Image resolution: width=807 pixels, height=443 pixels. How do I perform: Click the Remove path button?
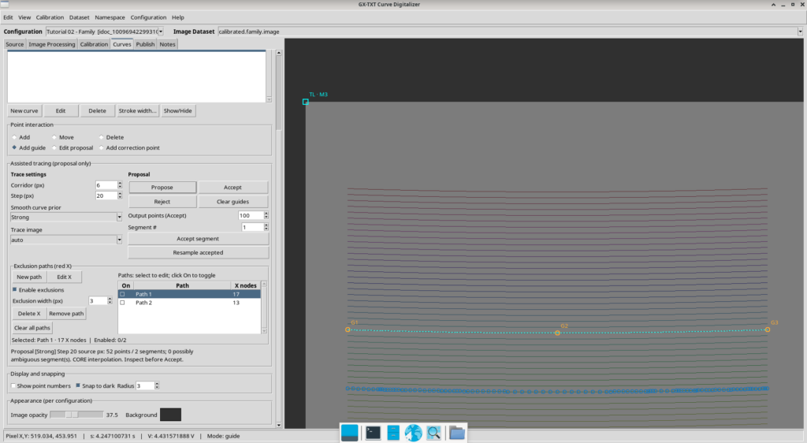click(66, 314)
